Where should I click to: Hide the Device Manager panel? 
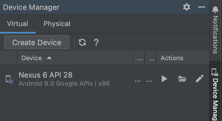click(x=202, y=7)
